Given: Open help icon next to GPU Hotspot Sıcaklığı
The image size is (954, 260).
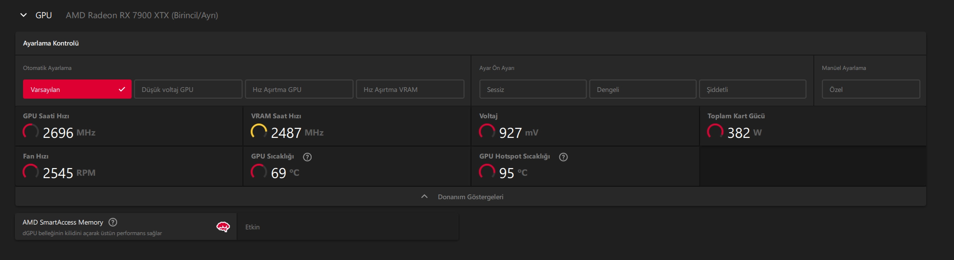Looking at the screenshot, I should (564, 157).
